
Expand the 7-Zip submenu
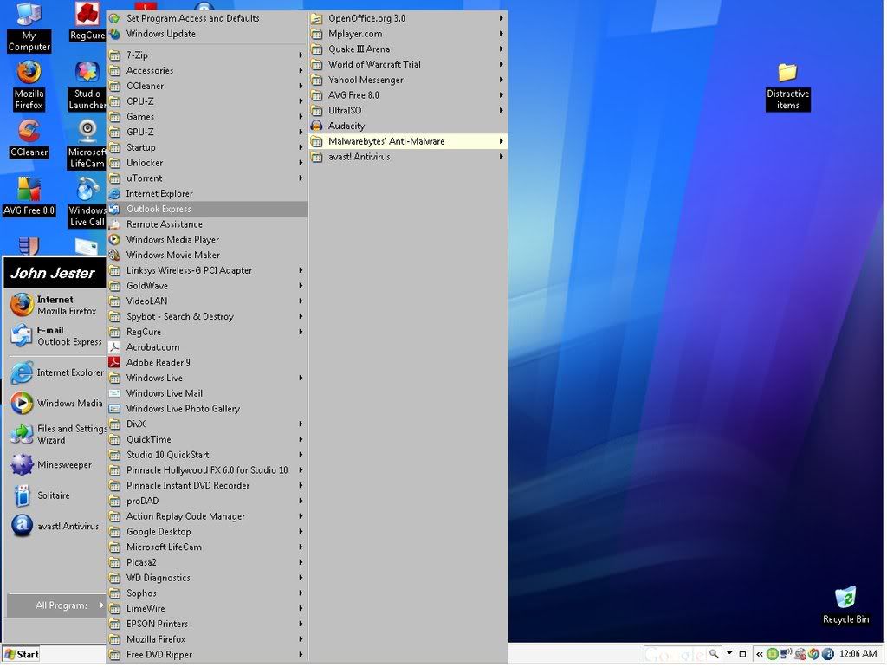pyautogui.click(x=207, y=55)
